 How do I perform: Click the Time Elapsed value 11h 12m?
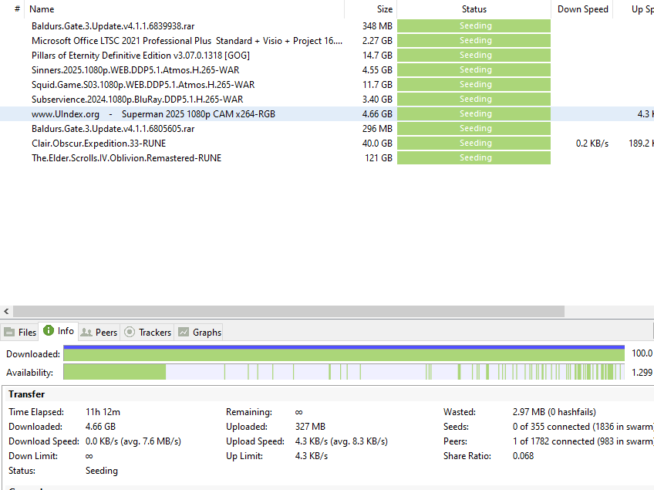tap(103, 412)
